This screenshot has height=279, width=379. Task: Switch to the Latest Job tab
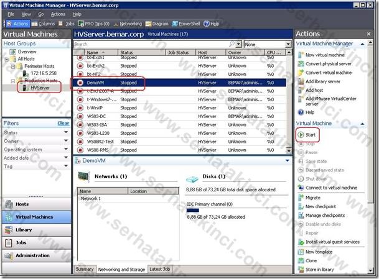pos(160,269)
